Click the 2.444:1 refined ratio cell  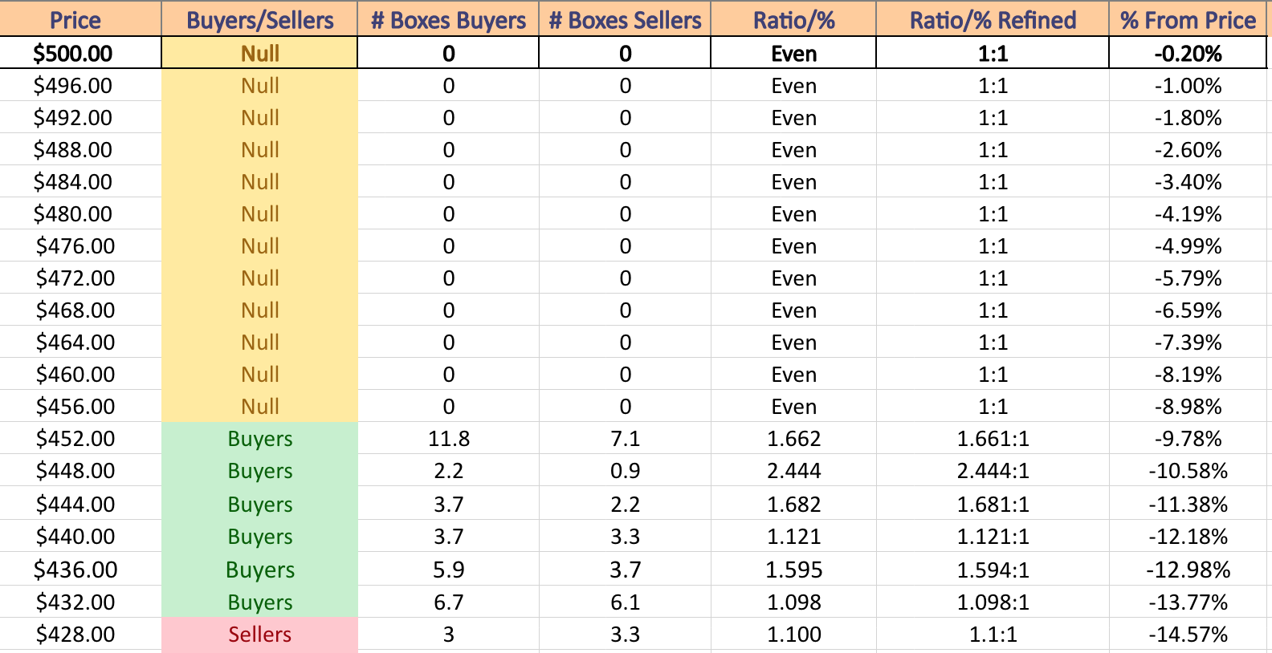pyautogui.click(x=993, y=470)
